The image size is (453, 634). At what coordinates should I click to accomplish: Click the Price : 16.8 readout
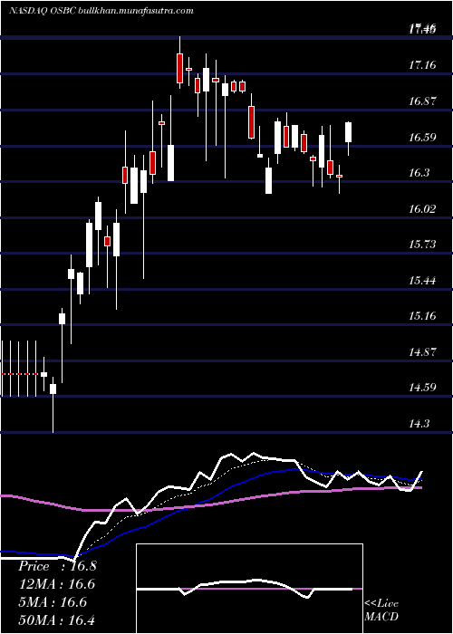pos(57,566)
